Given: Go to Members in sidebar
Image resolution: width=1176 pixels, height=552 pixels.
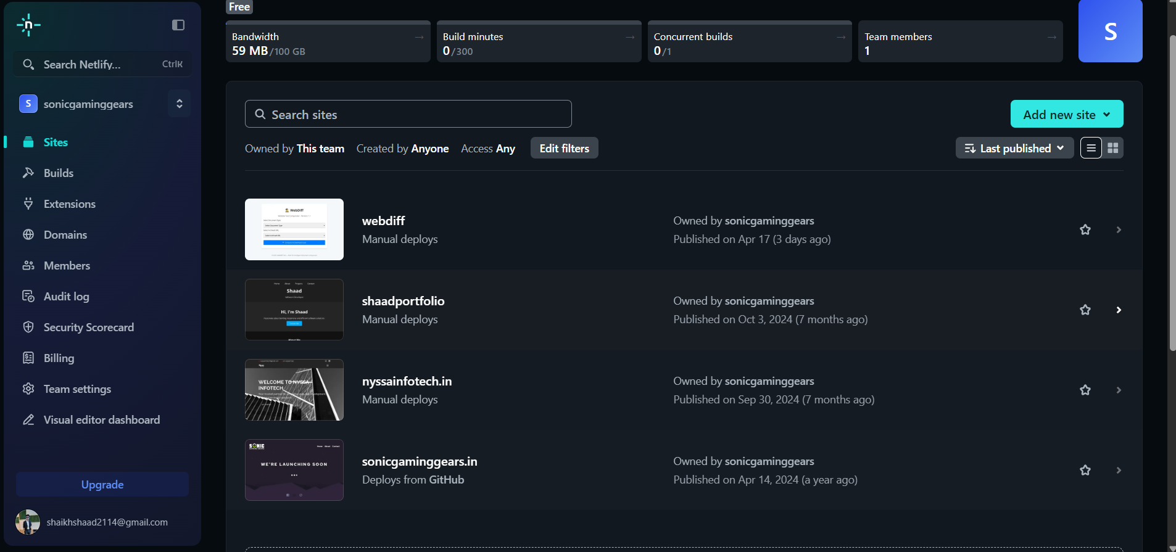Looking at the screenshot, I should [67, 265].
